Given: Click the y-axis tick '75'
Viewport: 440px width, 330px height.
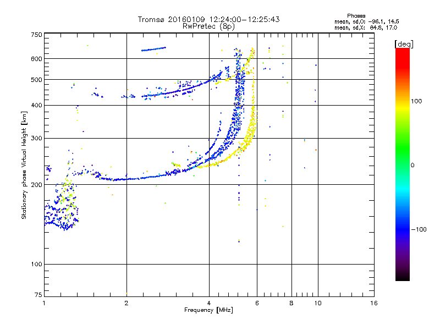Looking at the screenshot, I should (38, 295).
